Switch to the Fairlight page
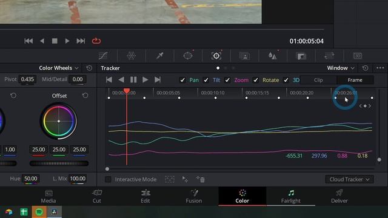The width and height of the screenshot is (388, 218). (x=291, y=196)
